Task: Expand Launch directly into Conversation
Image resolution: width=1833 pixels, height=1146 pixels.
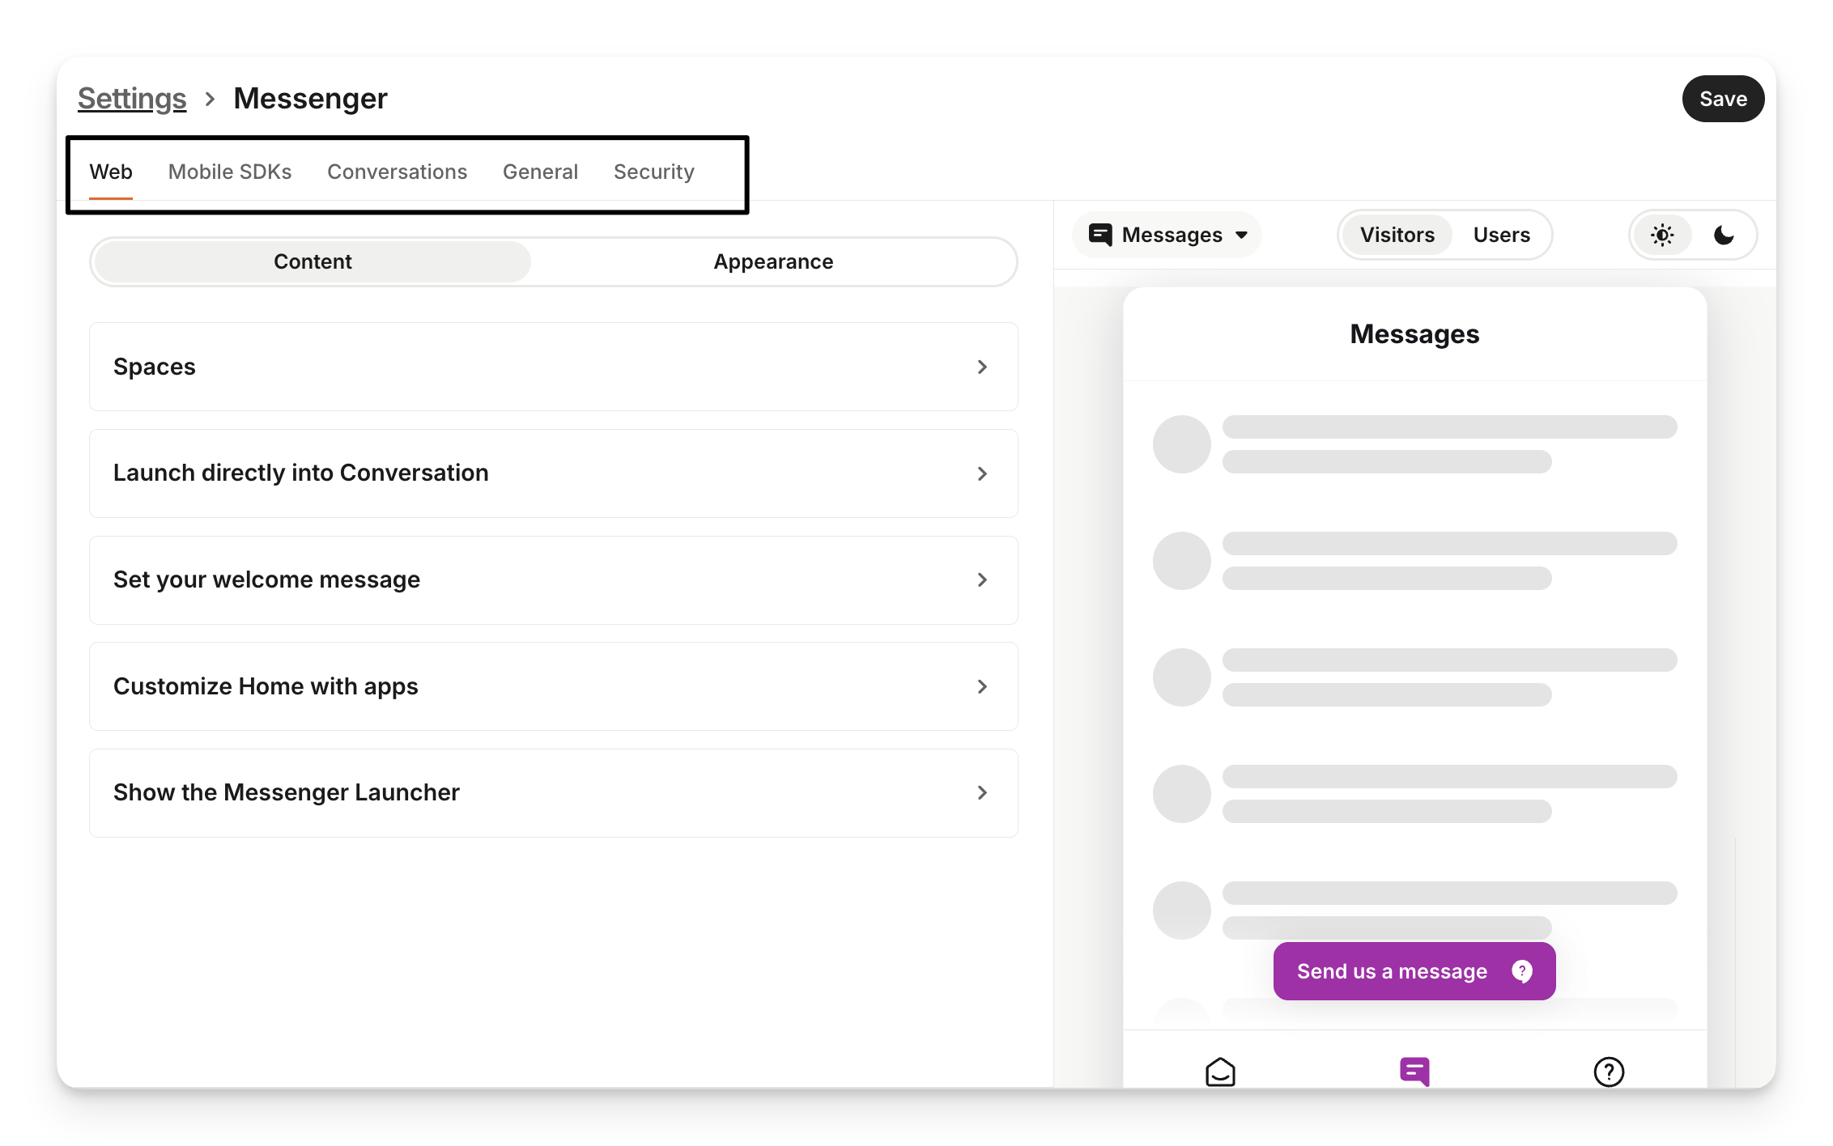Action: coord(553,473)
